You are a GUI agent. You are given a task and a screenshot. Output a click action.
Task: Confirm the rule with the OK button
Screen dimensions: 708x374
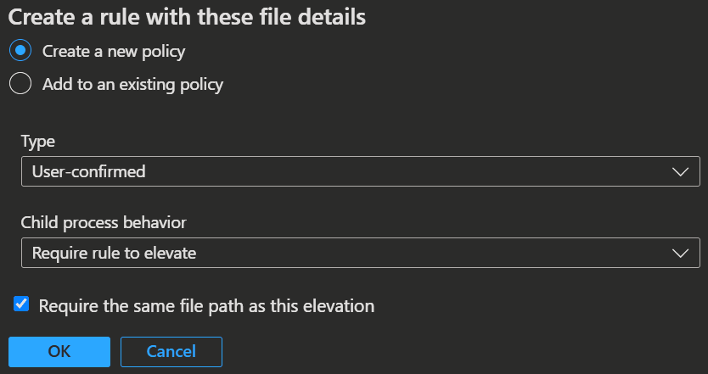pos(59,351)
